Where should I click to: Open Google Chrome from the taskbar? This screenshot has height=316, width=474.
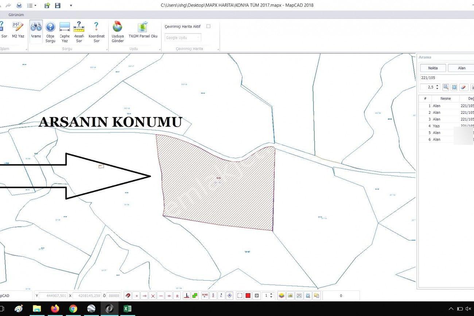73,309
